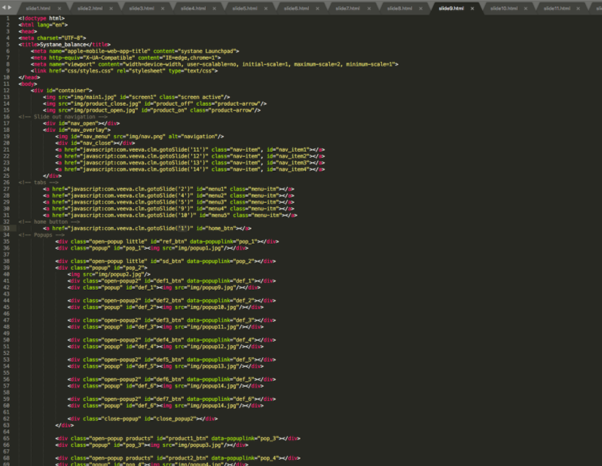Close the slide5.html tab
The height and width of the screenshot is (466, 602).
point(266,8)
